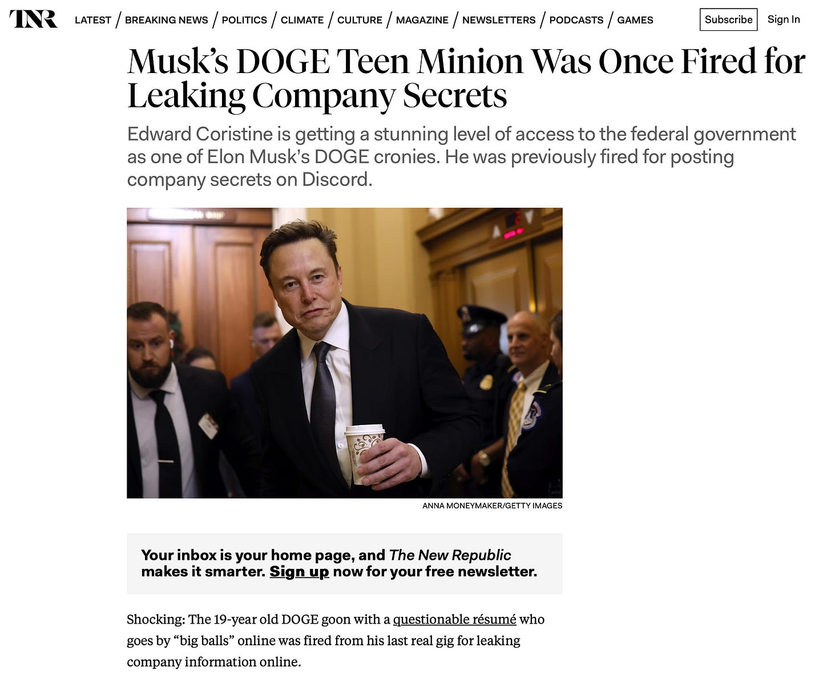This screenshot has width=831, height=675.
Task: Open the Culture section
Action: point(360,20)
